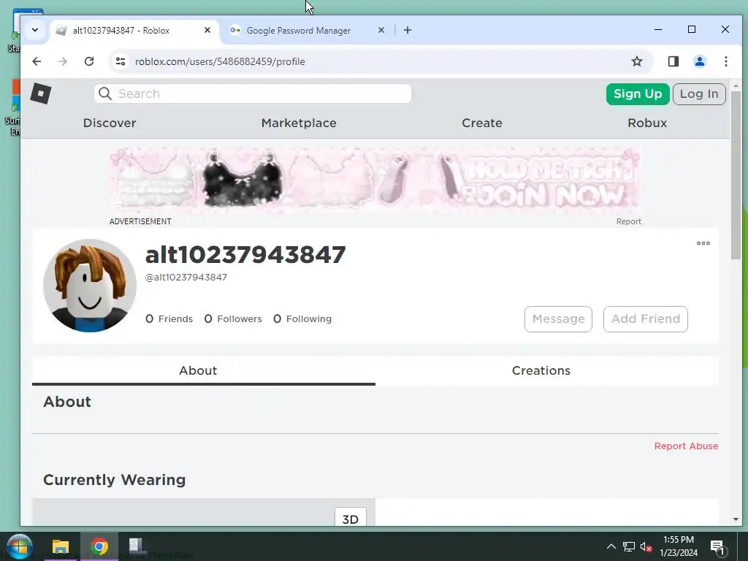Open the notification center icon
The height and width of the screenshot is (561, 748).
click(x=717, y=547)
